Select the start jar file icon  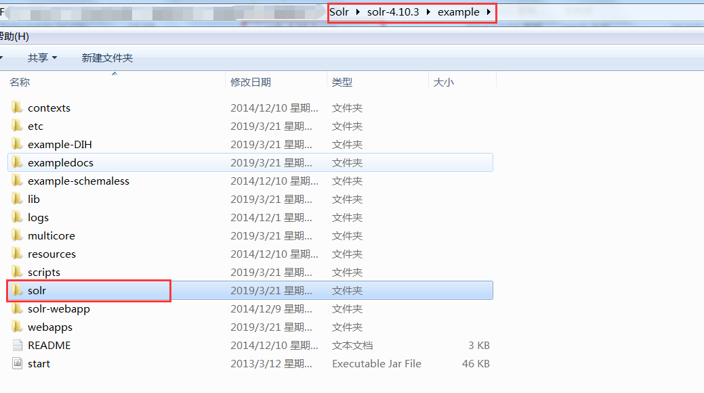(17, 363)
